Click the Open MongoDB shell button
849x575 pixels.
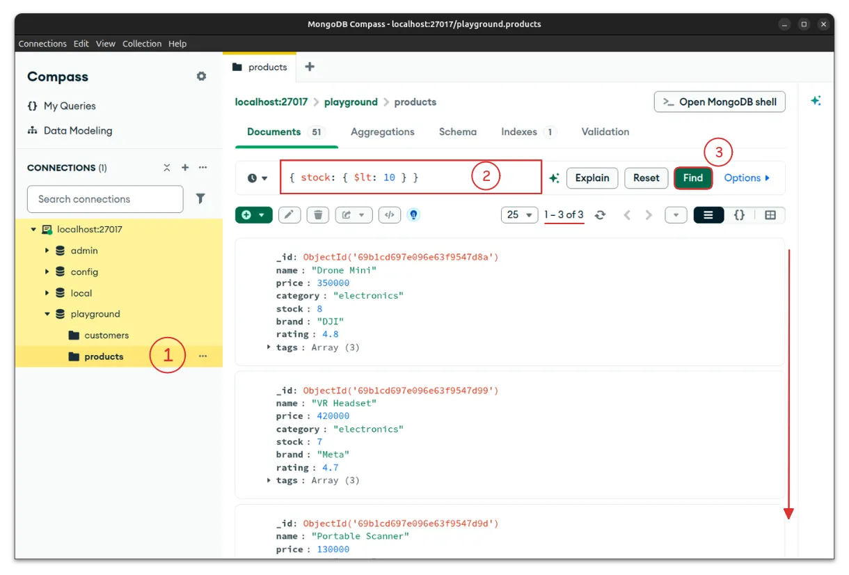pos(720,102)
